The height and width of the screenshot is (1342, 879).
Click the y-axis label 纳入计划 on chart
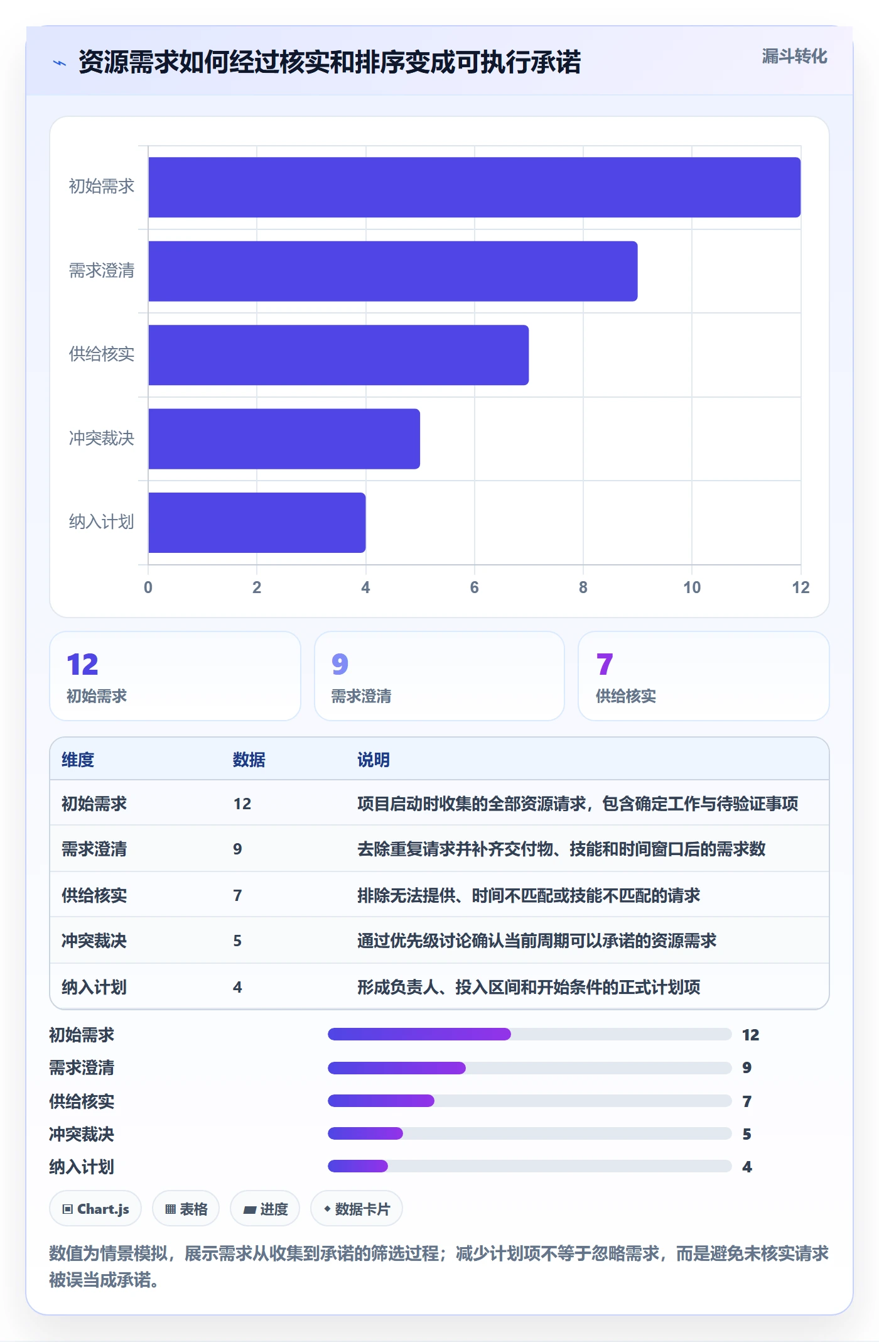102,521
